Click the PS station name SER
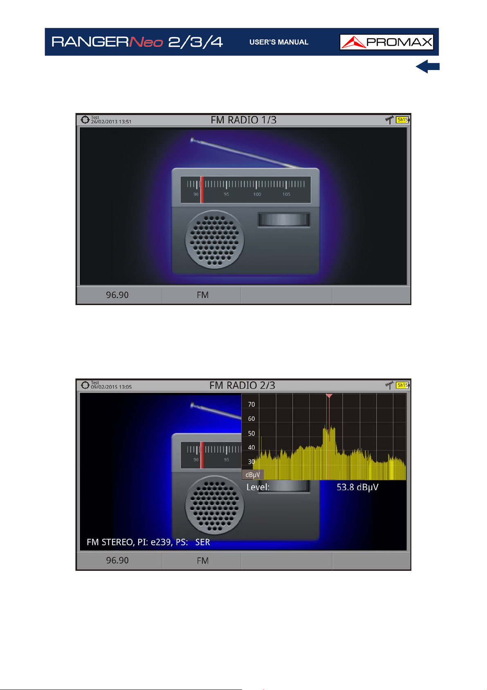Image resolution: width=487 pixels, height=690 pixels. point(202,542)
